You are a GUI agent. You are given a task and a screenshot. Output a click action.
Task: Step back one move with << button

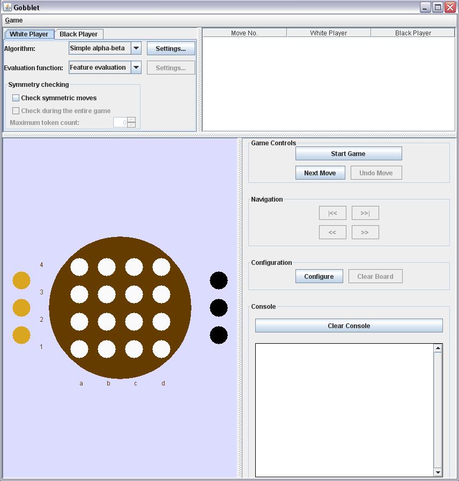click(332, 232)
